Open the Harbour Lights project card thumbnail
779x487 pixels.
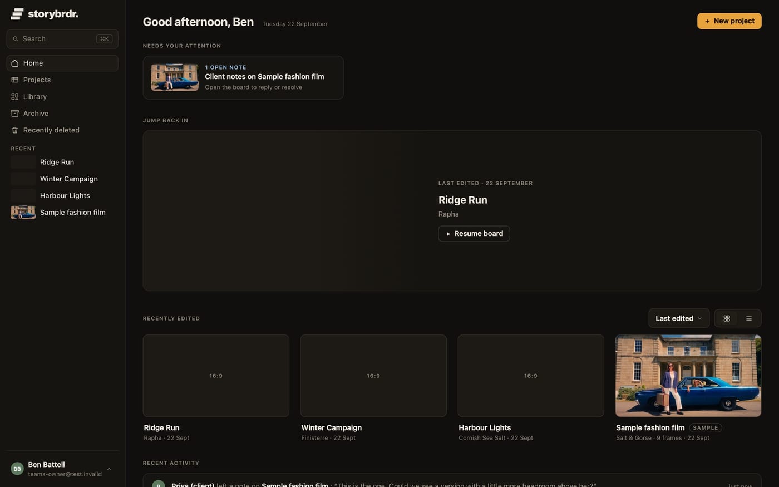tap(531, 376)
